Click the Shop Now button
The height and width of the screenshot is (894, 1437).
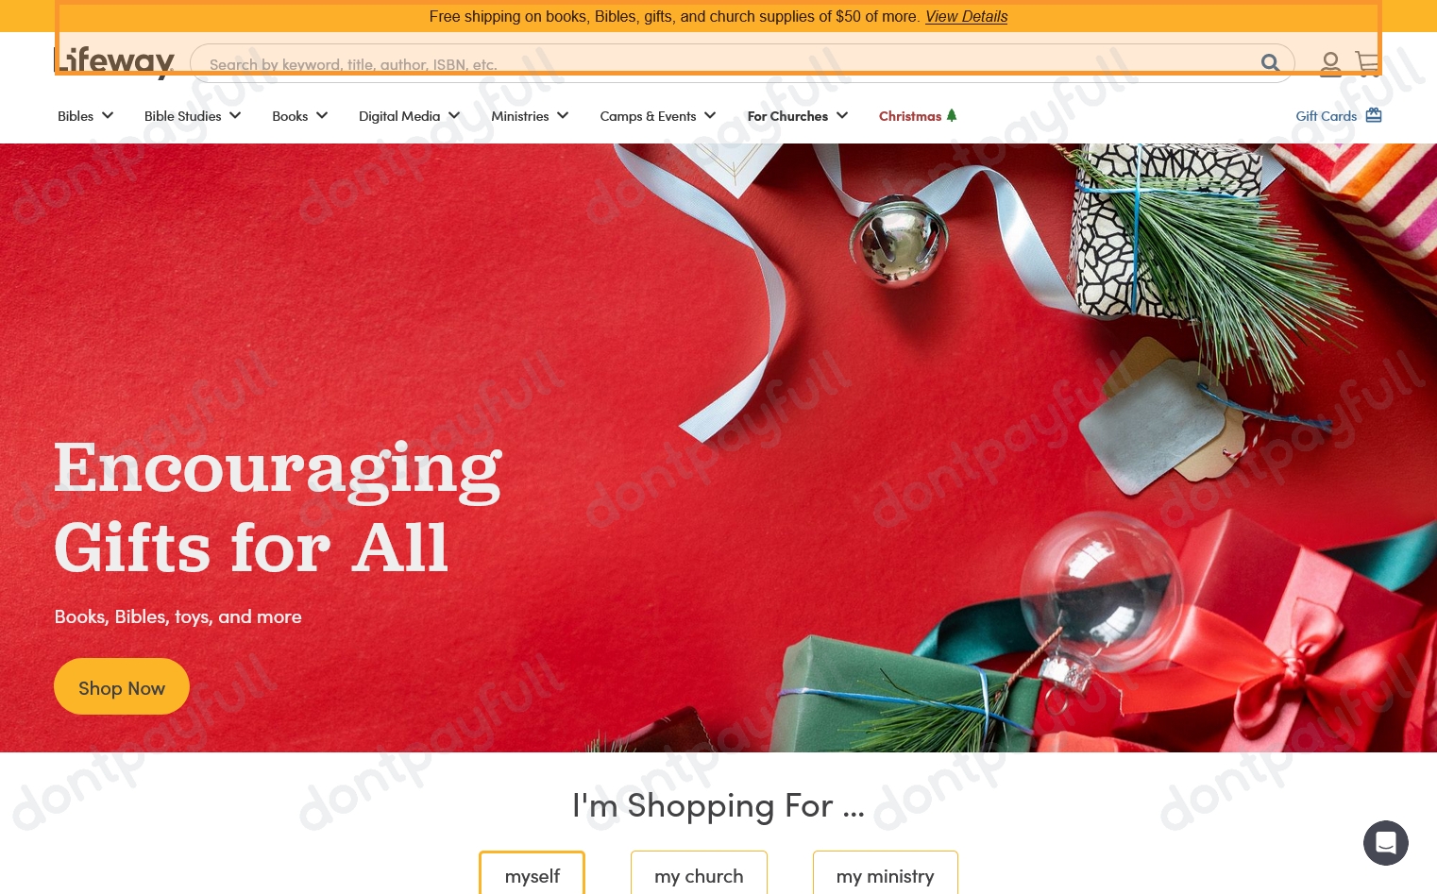(122, 686)
